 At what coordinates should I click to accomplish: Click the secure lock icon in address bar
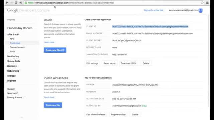point(26,3)
